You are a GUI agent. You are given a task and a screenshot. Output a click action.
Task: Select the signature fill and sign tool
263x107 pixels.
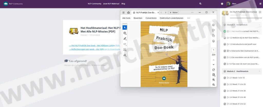[x=125, y=55]
